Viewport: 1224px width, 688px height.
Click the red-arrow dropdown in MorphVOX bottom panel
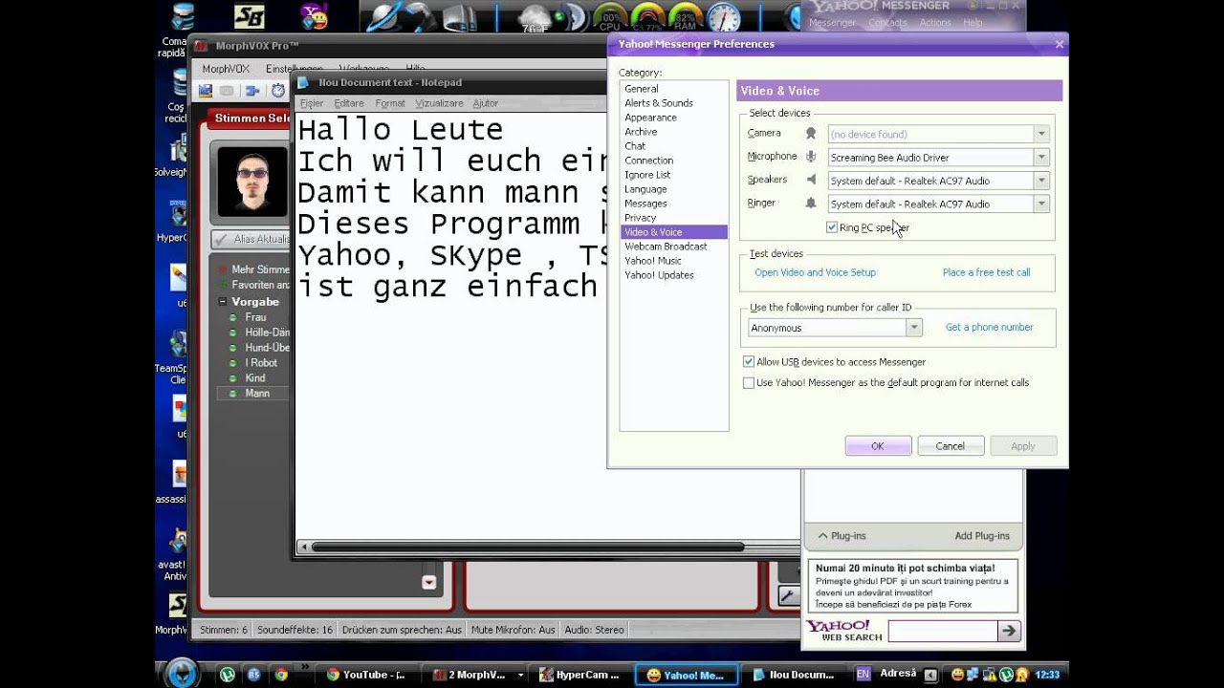click(428, 582)
